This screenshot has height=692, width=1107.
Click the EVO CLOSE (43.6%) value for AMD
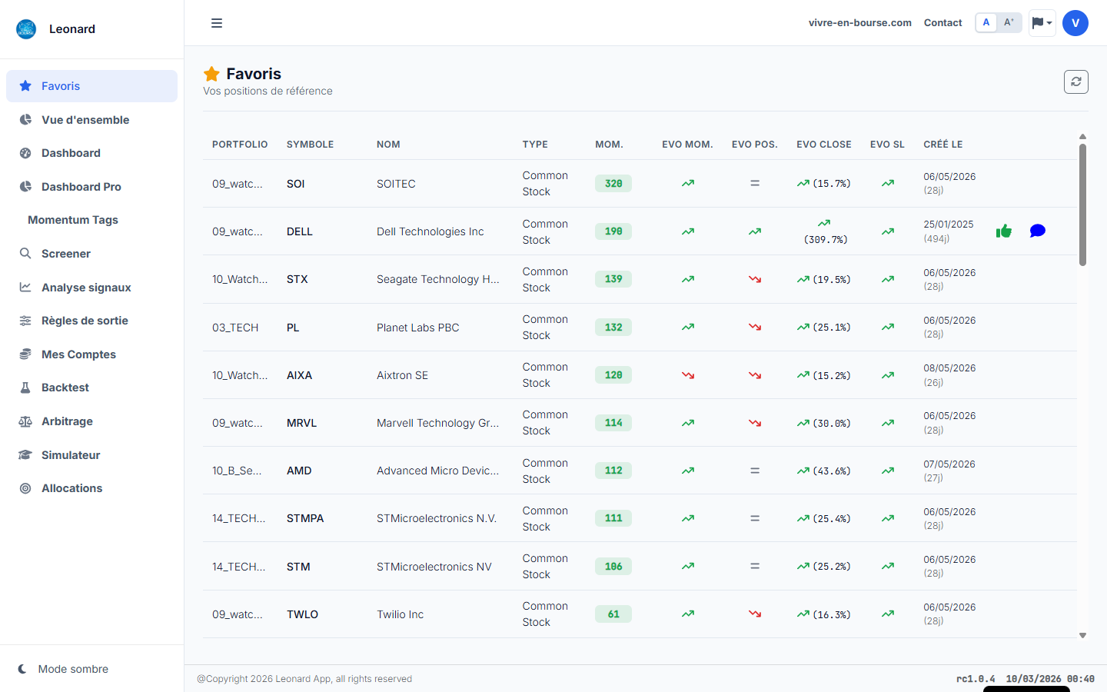pyautogui.click(x=832, y=471)
